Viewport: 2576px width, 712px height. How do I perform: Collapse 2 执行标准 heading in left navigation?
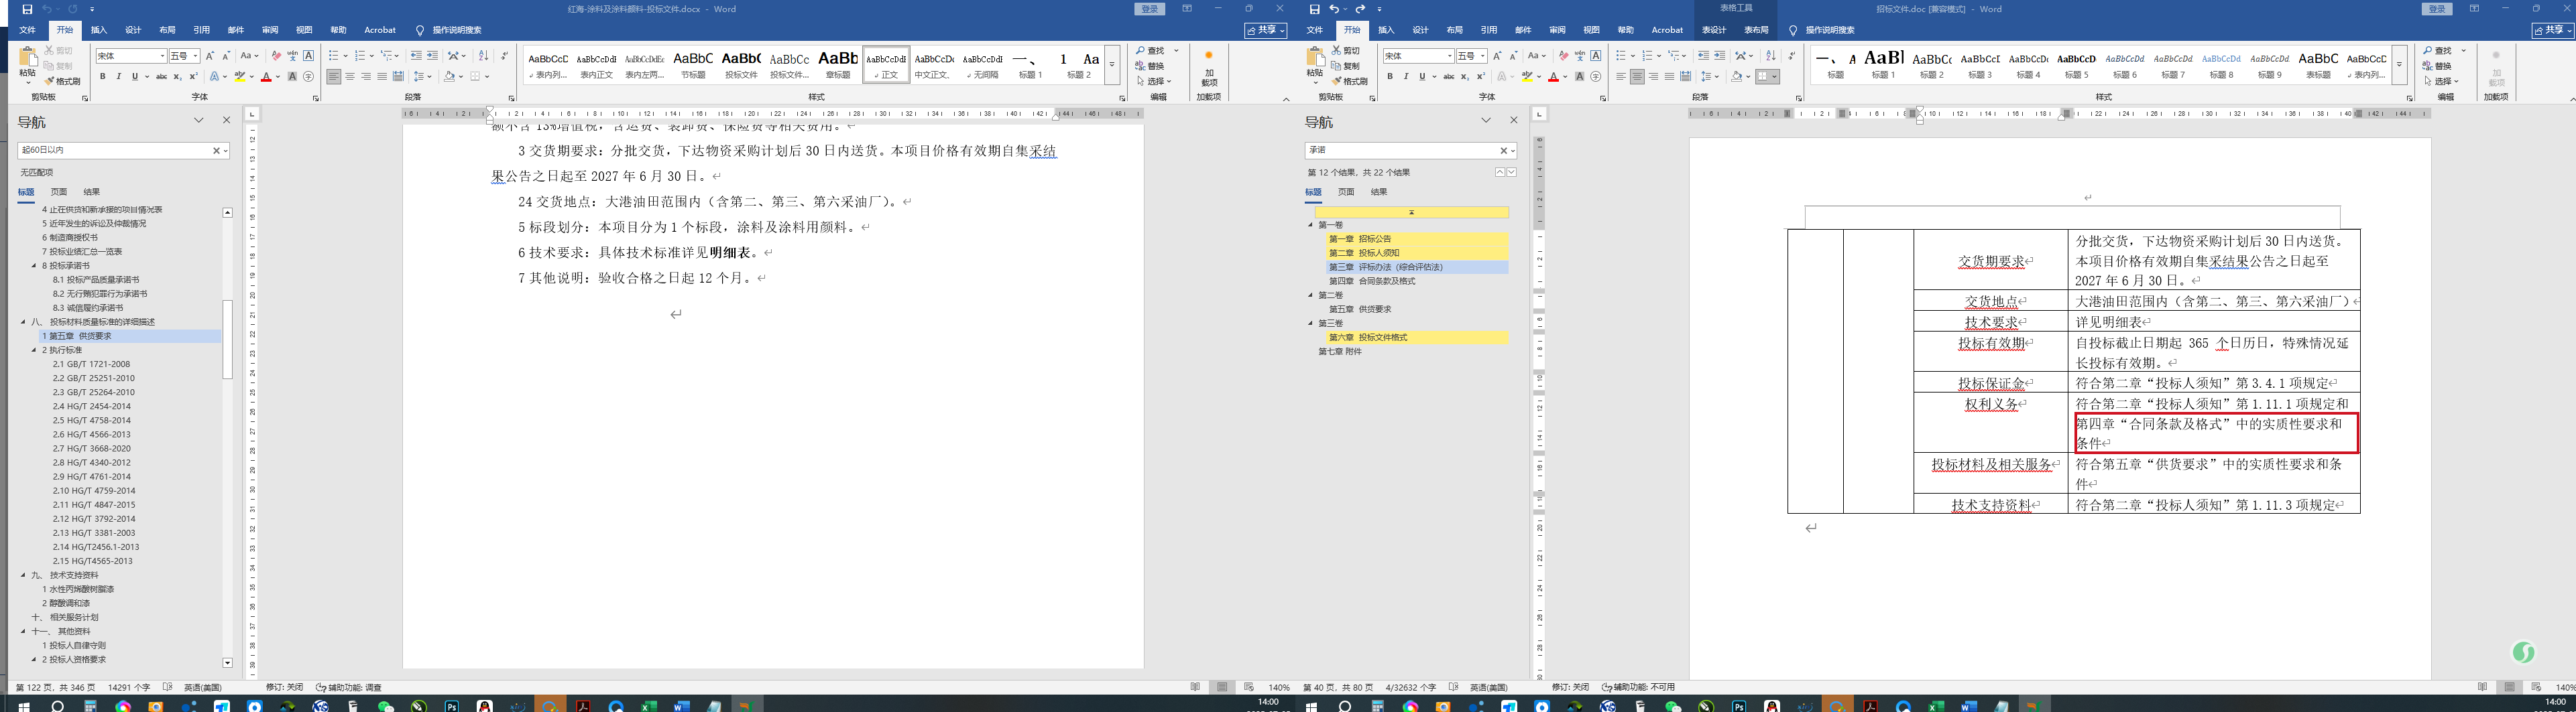point(33,350)
